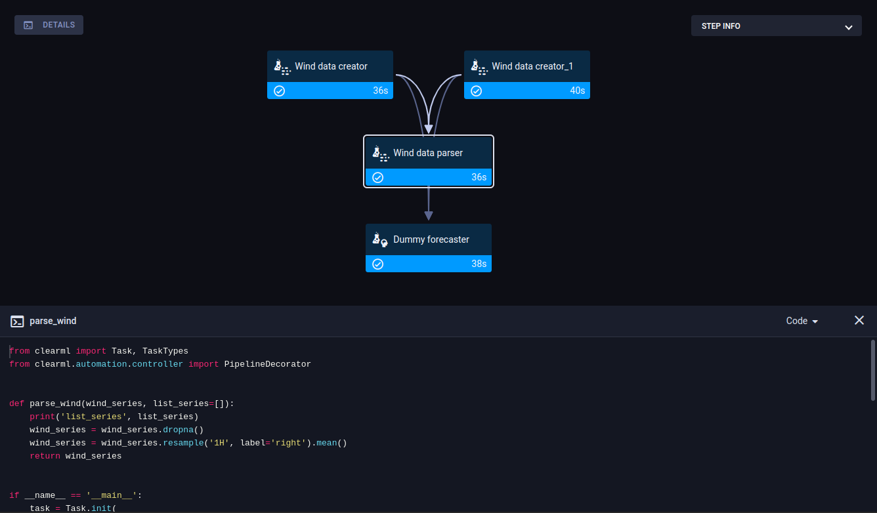Click the completed checkmark on Wind data parser
Image resolution: width=877 pixels, height=513 pixels.
point(377,177)
